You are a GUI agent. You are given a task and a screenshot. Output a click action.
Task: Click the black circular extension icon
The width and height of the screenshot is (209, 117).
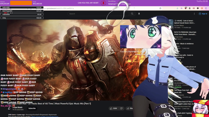coord(198,8)
